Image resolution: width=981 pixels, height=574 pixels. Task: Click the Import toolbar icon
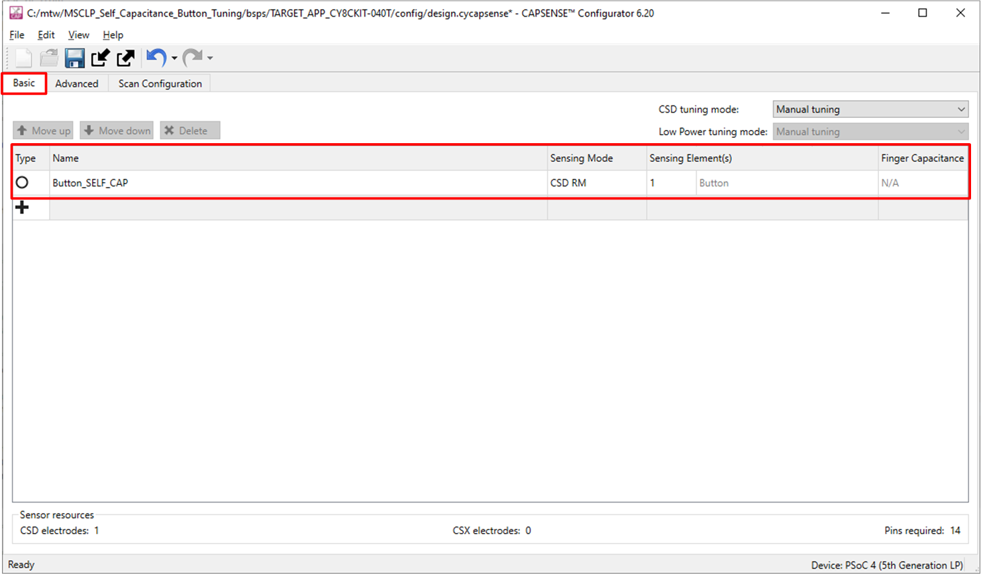[x=100, y=58]
